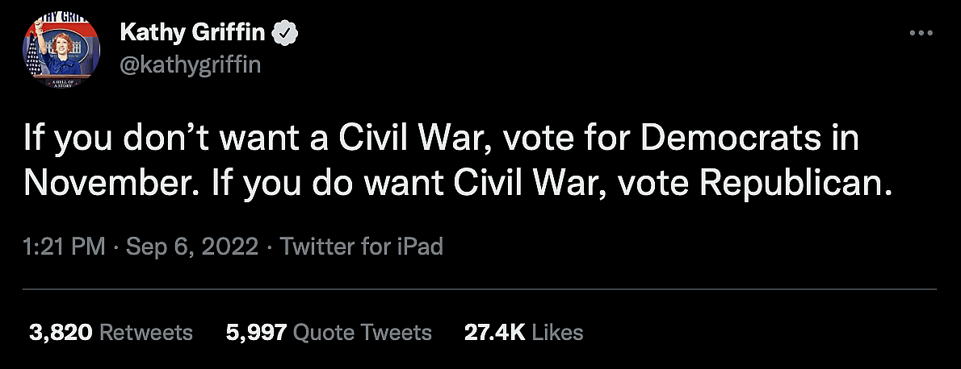Click the 27.4K like count number
The image size is (961, 369).
click(x=496, y=332)
